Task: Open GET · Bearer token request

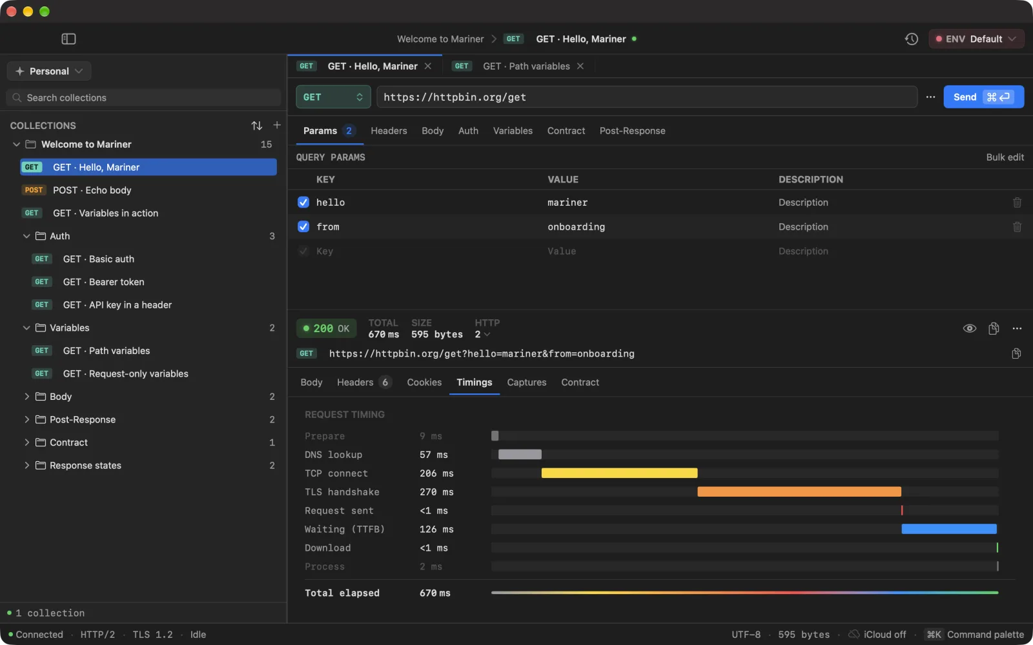Action: point(148,282)
